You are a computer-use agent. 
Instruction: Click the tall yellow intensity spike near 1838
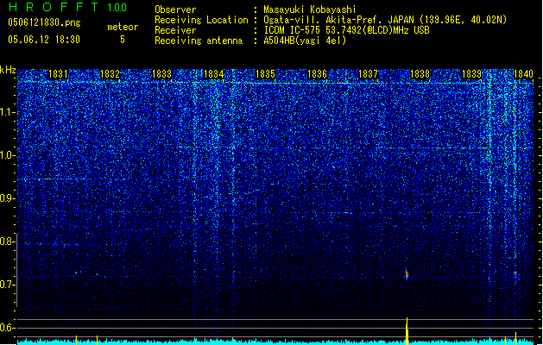[407, 331]
